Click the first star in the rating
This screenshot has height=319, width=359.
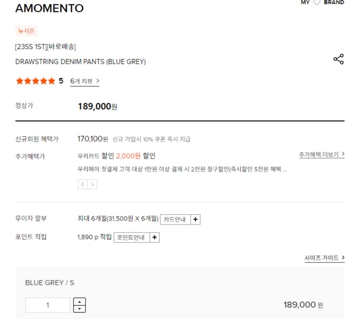click(x=20, y=81)
